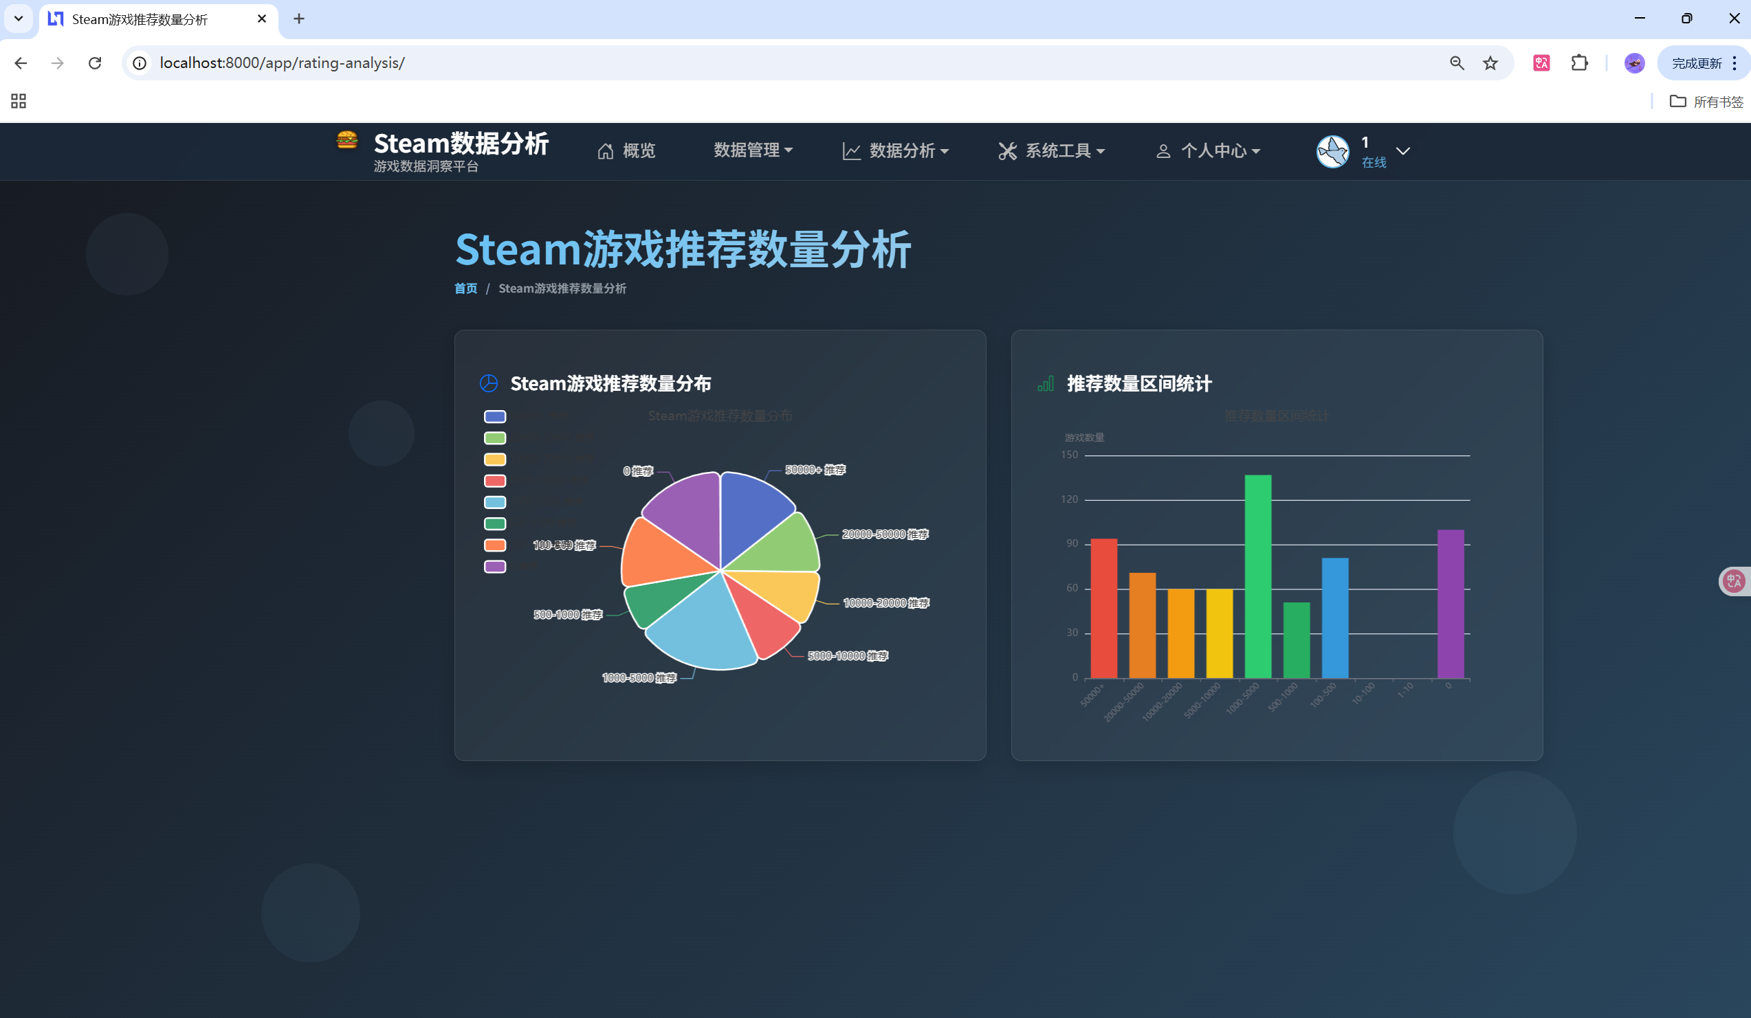This screenshot has height=1018, width=1751.
Task: Click the 首页 breadcrumb link
Action: click(465, 289)
